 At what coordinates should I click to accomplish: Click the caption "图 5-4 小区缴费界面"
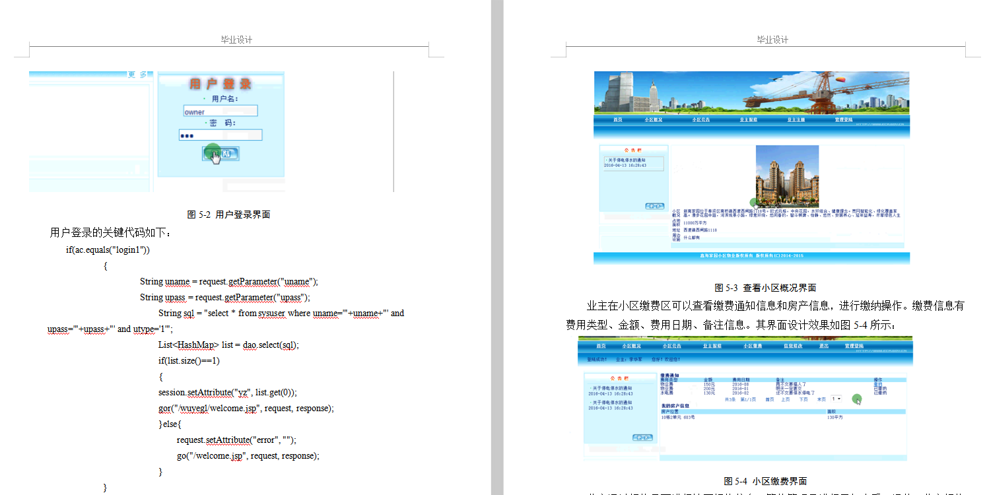pyautogui.click(x=765, y=481)
